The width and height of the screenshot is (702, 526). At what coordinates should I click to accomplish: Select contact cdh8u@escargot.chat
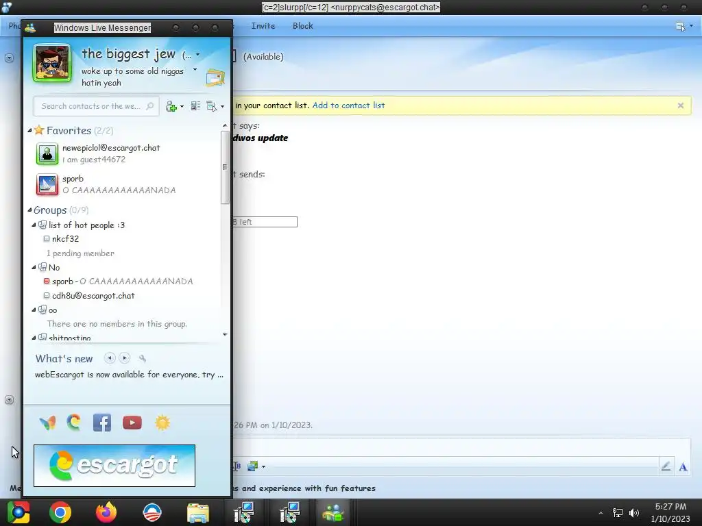click(x=93, y=296)
